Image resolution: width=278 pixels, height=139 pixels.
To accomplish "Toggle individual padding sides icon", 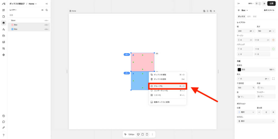I will [273, 49].
